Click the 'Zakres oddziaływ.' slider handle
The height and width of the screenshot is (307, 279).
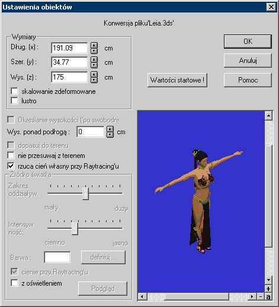(85, 194)
